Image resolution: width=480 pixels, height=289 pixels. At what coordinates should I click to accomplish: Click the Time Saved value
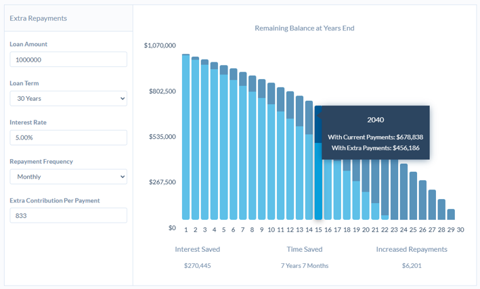coord(304,265)
